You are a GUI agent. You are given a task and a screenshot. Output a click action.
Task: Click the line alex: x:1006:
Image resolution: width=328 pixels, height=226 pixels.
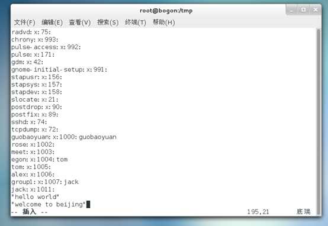pyautogui.click(x=33, y=175)
